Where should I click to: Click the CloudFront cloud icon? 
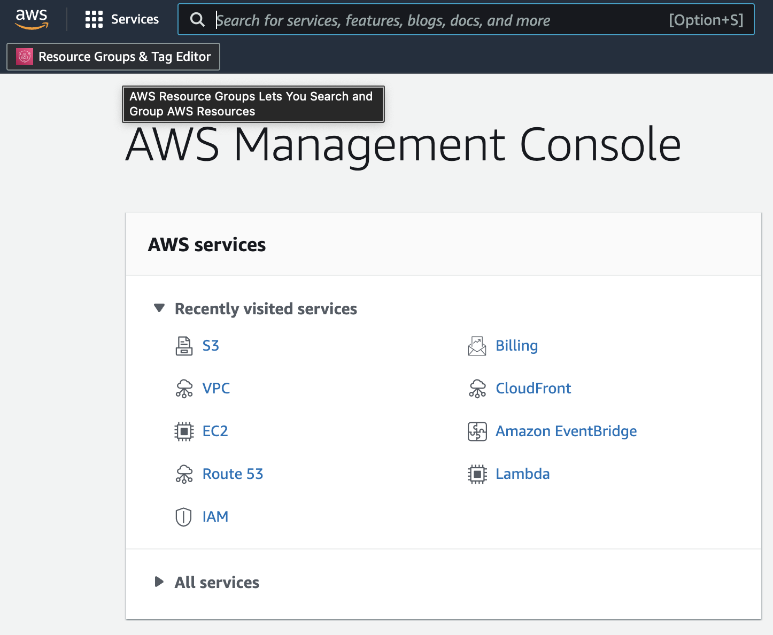tap(477, 389)
